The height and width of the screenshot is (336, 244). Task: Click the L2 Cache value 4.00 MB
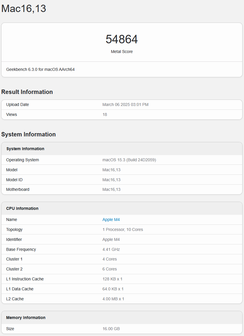pyautogui.click(x=113, y=299)
